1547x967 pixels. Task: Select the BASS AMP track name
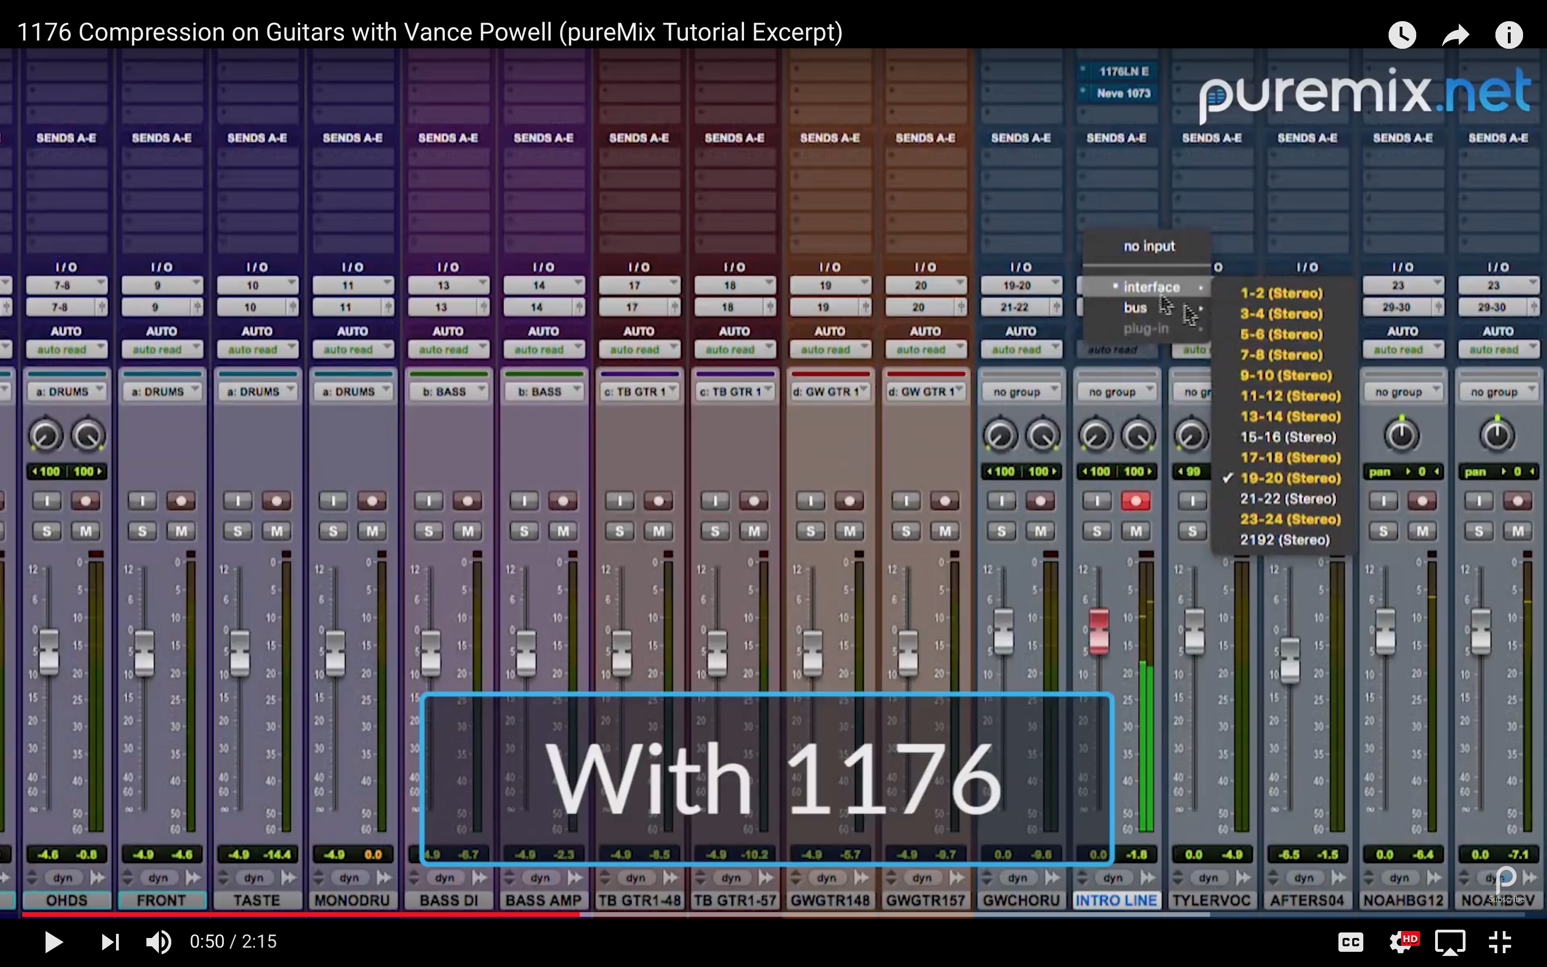tap(543, 901)
